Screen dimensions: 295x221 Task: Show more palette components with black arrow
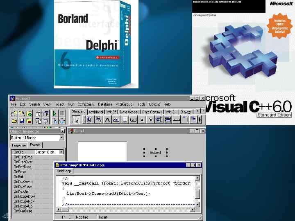click(x=200, y=120)
